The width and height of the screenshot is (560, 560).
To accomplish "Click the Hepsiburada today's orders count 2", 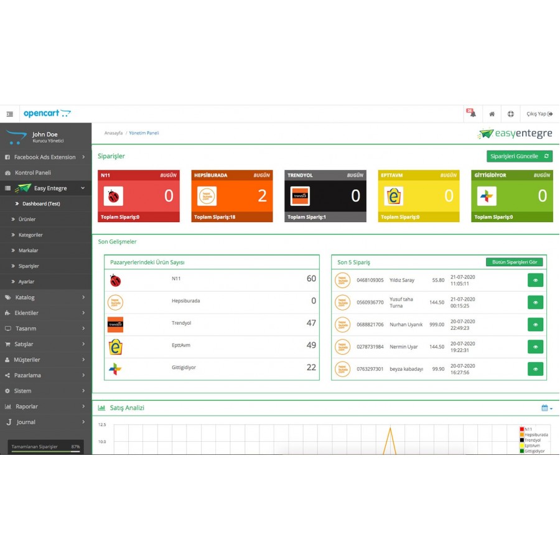I will tap(262, 196).
